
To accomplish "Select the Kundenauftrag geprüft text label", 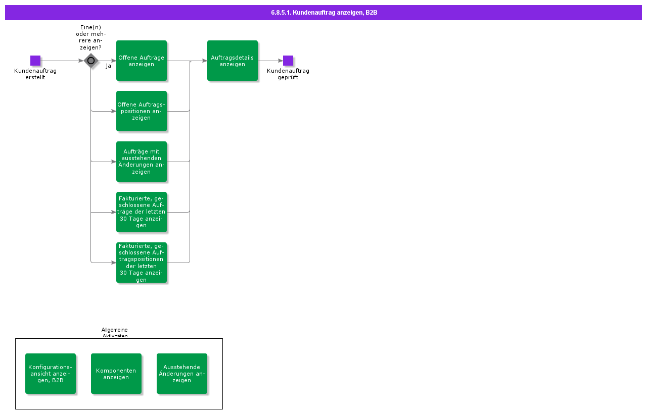I will tap(288, 74).
